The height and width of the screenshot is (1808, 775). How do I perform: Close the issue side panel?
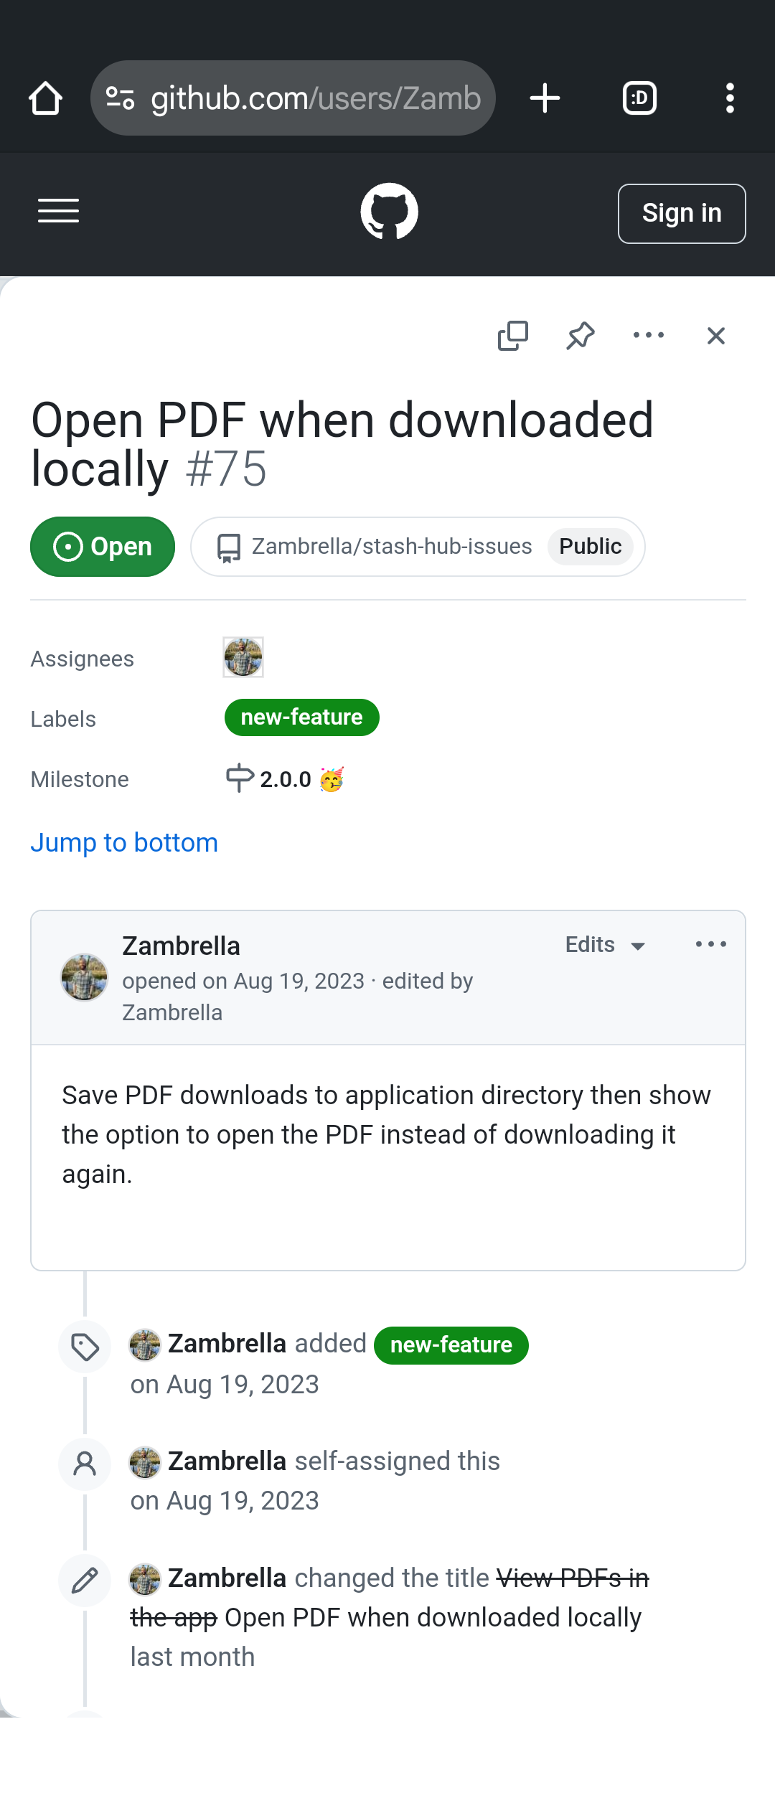click(716, 336)
